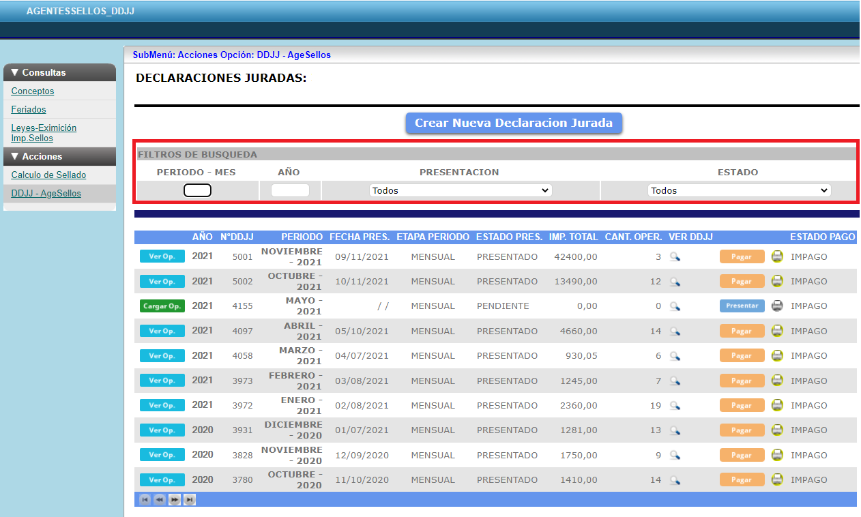Viewport: 861px width, 517px height.
Task: Click Ver Op. for Abril 2021
Action: click(x=162, y=331)
